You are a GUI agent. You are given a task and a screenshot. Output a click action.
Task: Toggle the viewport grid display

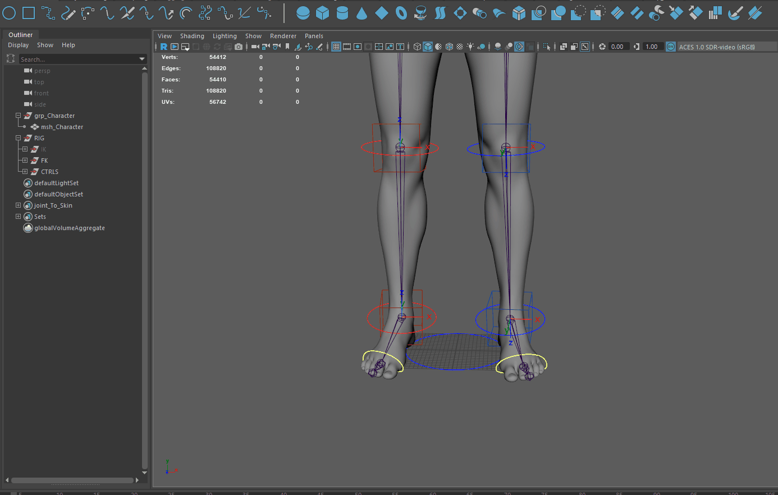click(x=336, y=47)
